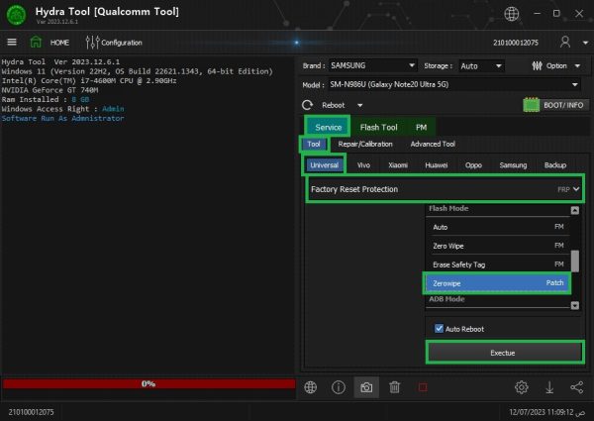Image resolution: width=594 pixels, height=421 pixels.
Task: Open the Configuration sliders icon
Action: (x=92, y=43)
